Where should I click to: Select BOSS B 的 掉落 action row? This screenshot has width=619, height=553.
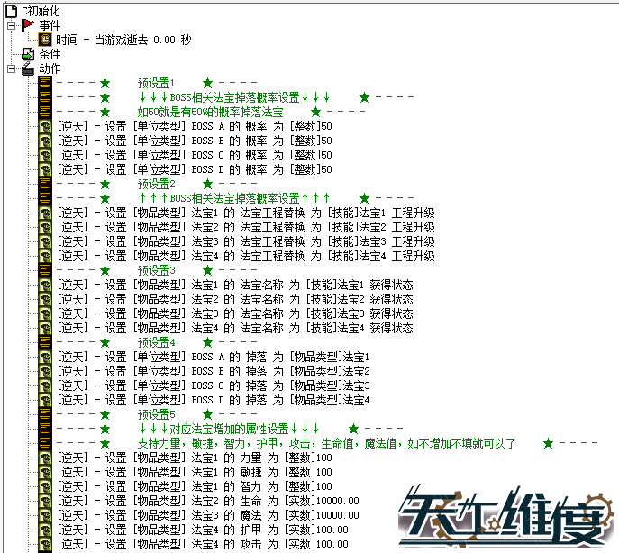coord(213,371)
